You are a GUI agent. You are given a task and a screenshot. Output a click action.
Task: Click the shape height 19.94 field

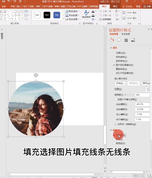(x=131, y=13)
